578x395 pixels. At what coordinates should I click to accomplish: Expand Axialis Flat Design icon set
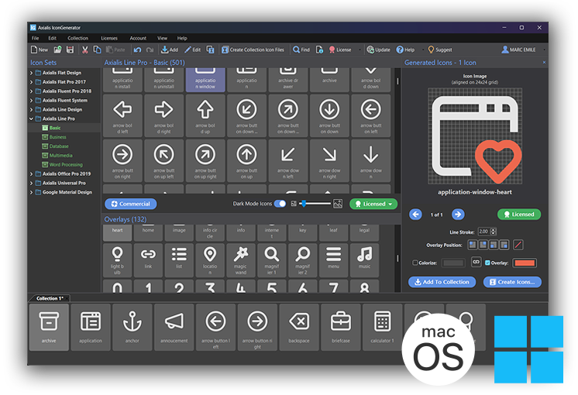tap(31, 73)
